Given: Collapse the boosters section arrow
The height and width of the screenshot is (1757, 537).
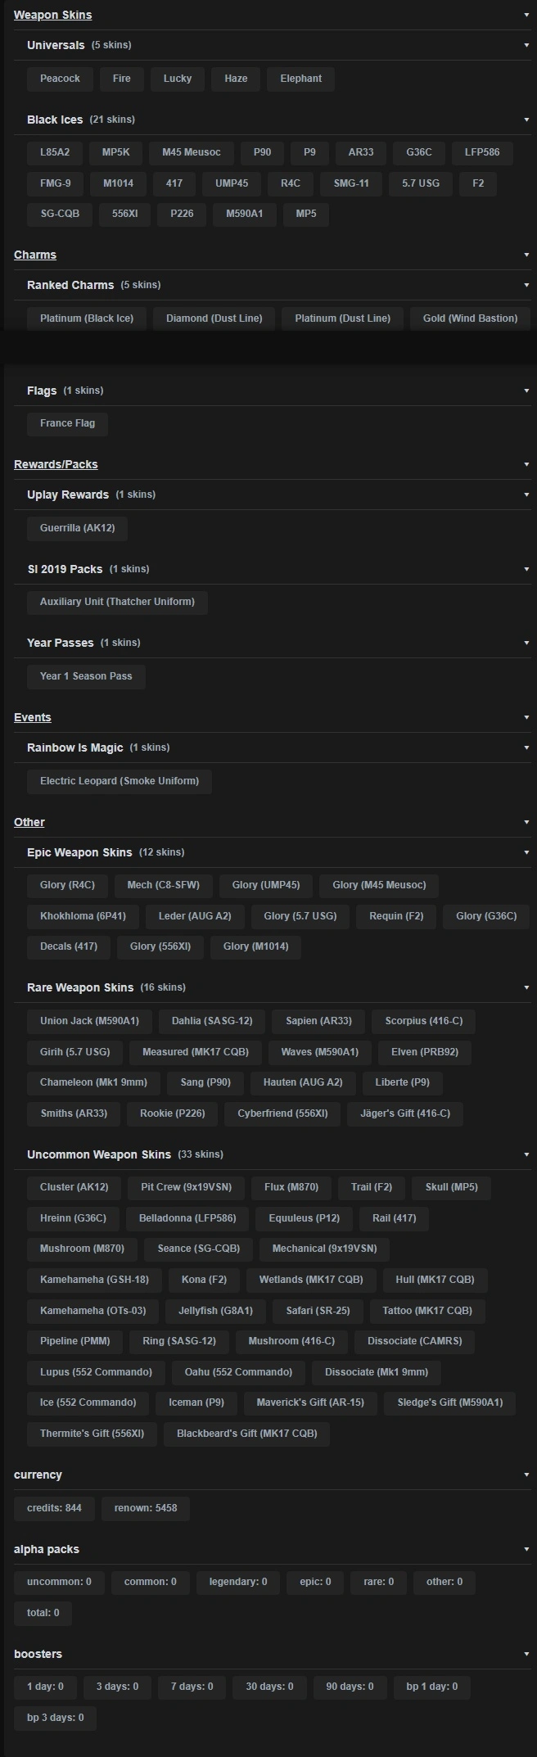Looking at the screenshot, I should (526, 1654).
